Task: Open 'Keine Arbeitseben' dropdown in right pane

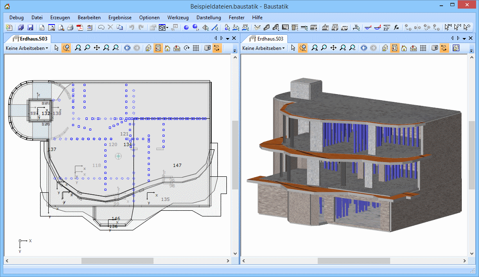Action: coord(263,48)
